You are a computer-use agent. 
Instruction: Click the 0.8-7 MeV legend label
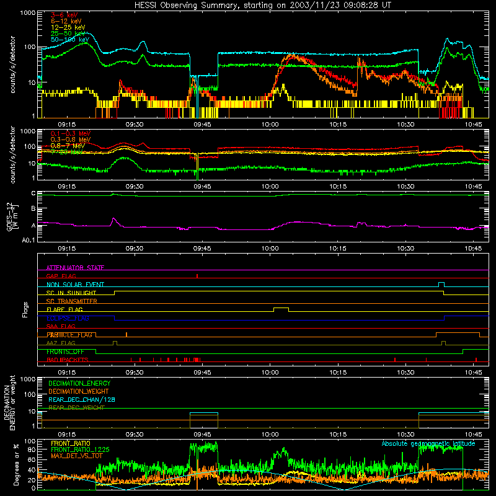[x=68, y=146]
